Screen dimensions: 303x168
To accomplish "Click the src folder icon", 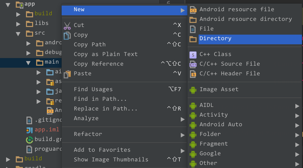I will pyautogui.click(x=29, y=33).
